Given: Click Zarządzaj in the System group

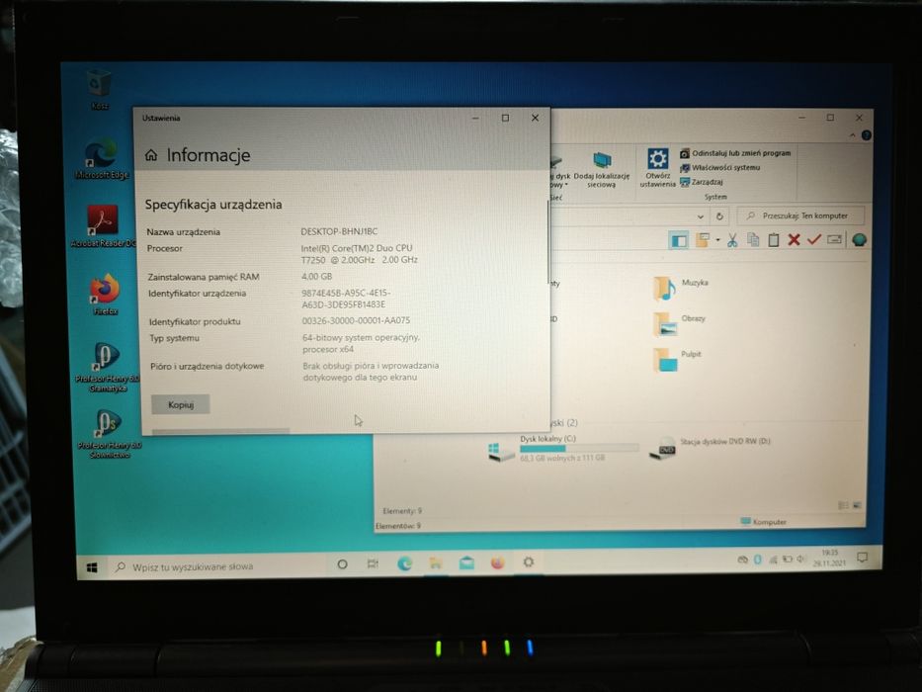Looking at the screenshot, I should tap(701, 182).
